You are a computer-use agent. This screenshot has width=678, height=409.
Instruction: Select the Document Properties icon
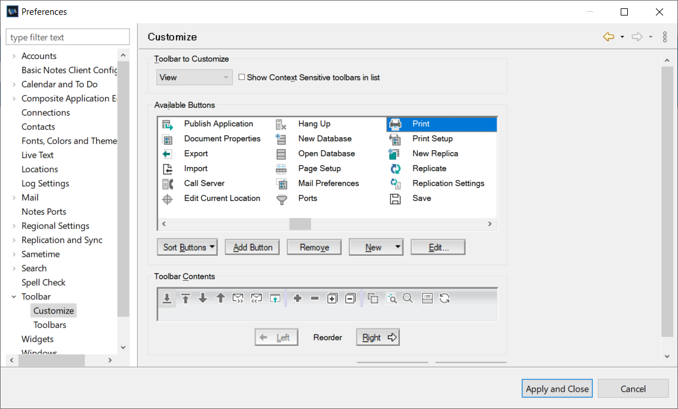[167, 140]
